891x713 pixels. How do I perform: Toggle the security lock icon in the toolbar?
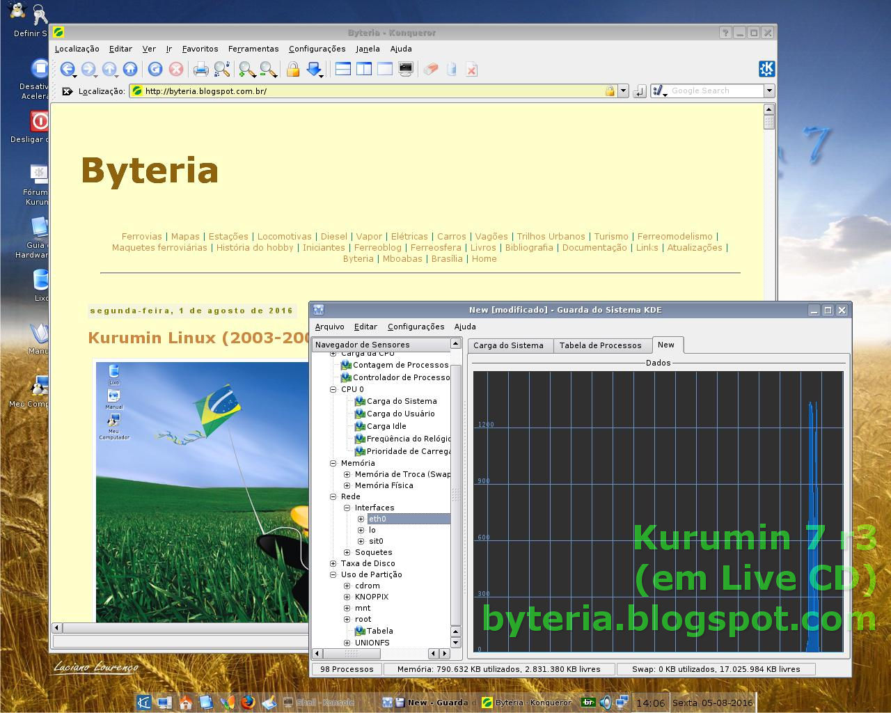click(x=293, y=69)
